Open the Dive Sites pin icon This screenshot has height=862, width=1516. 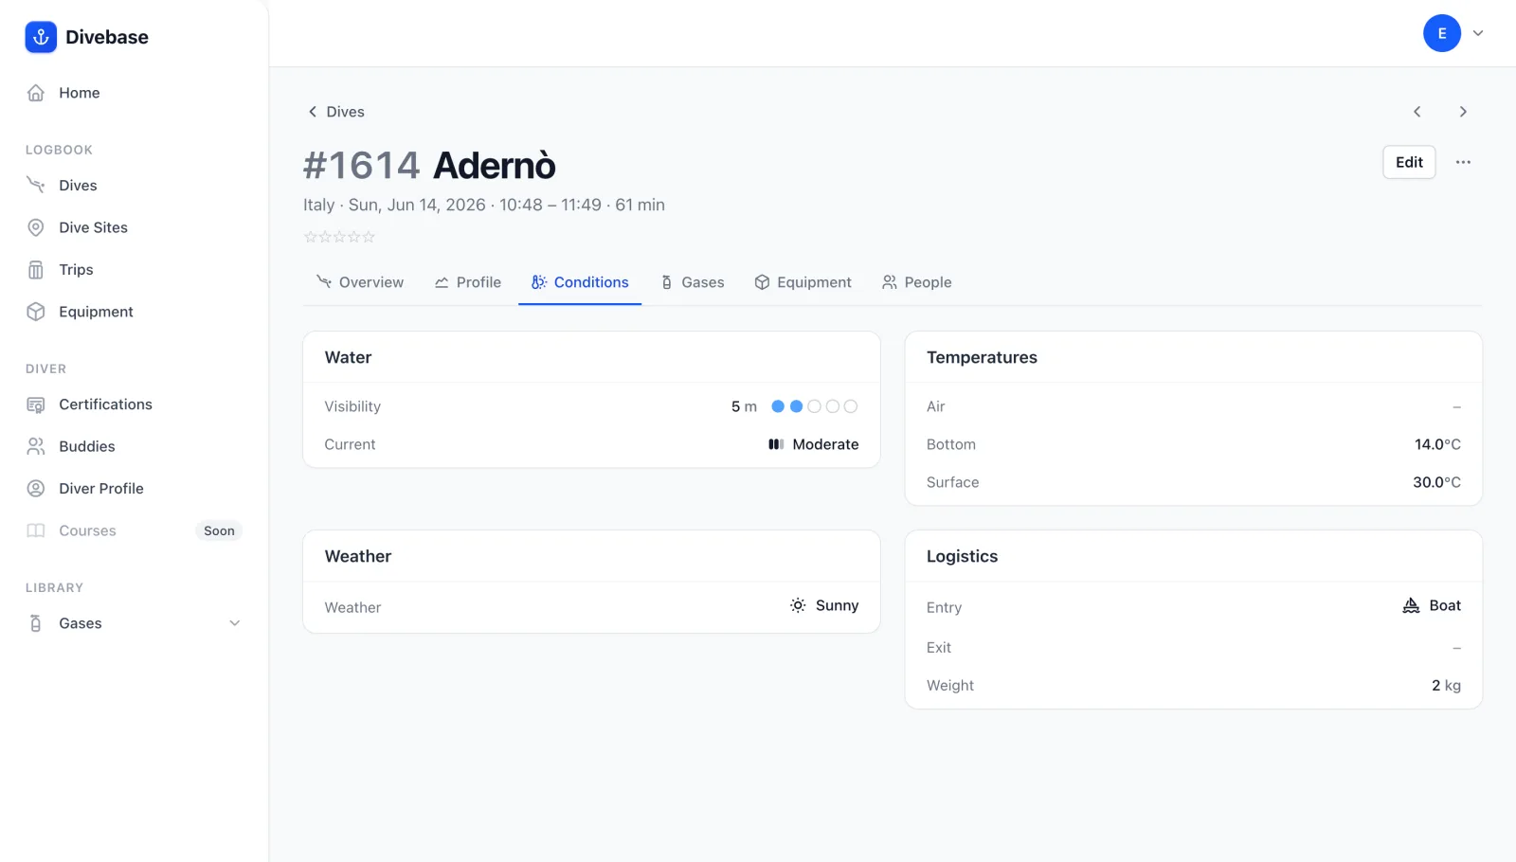tap(36, 227)
